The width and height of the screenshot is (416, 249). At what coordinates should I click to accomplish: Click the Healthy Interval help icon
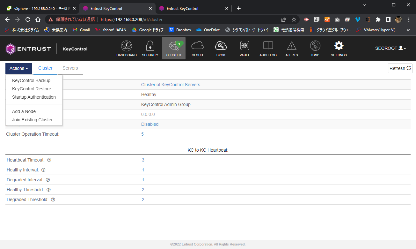(x=43, y=170)
